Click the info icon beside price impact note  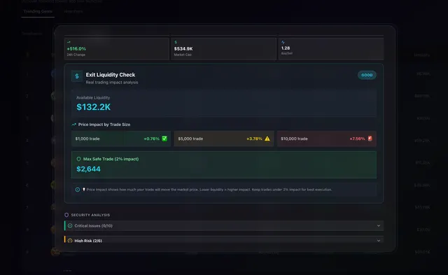(x=78, y=190)
